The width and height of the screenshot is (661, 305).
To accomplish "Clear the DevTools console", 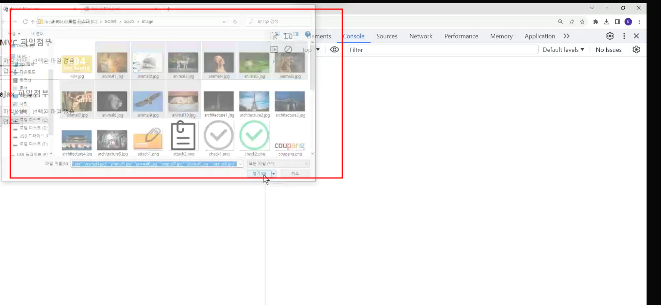I will [288, 49].
